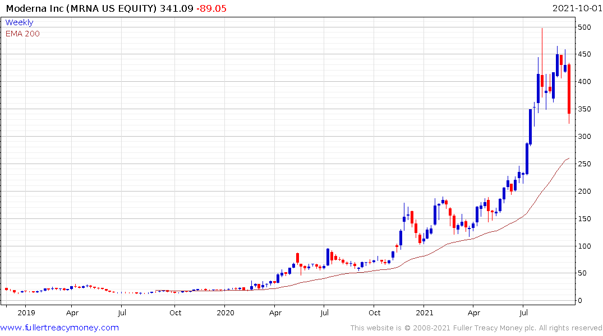Click the 50 price axis label
The image size is (603, 336).
click(582, 273)
